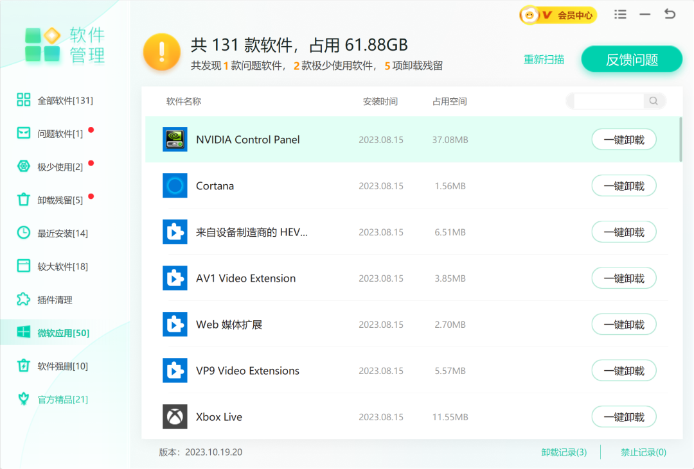Click the Cortana app icon

pyautogui.click(x=175, y=185)
